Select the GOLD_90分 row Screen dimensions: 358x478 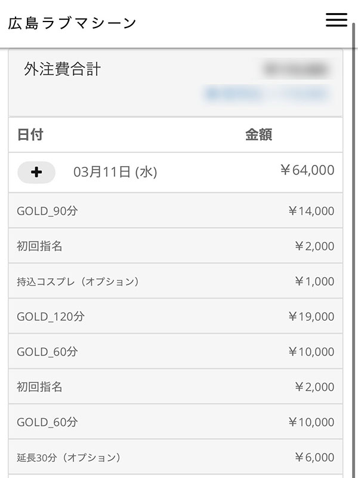tap(48, 211)
